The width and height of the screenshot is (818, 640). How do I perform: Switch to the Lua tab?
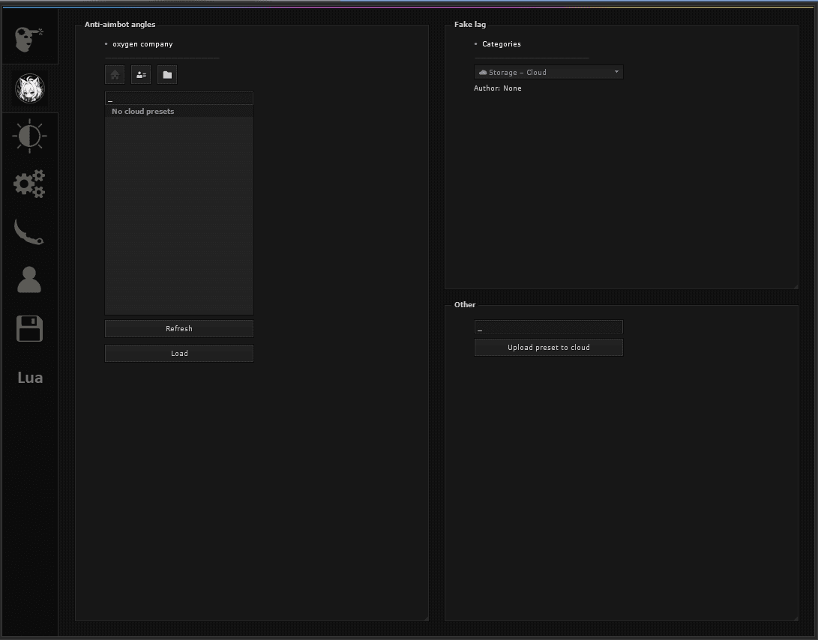click(x=30, y=378)
